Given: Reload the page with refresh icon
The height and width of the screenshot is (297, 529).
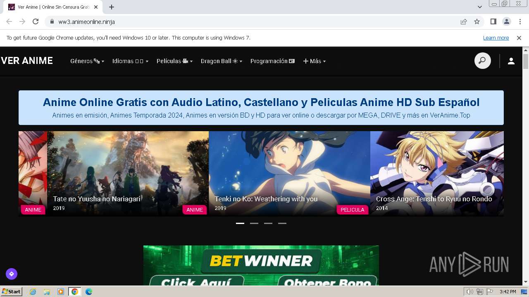Looking at the screenshot, I should [36, 21].
